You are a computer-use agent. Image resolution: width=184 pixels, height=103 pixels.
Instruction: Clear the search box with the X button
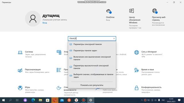point(114,39)
